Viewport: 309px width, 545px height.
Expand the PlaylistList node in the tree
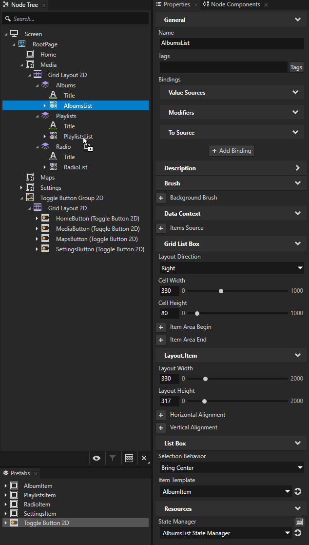tap(44, 136)
